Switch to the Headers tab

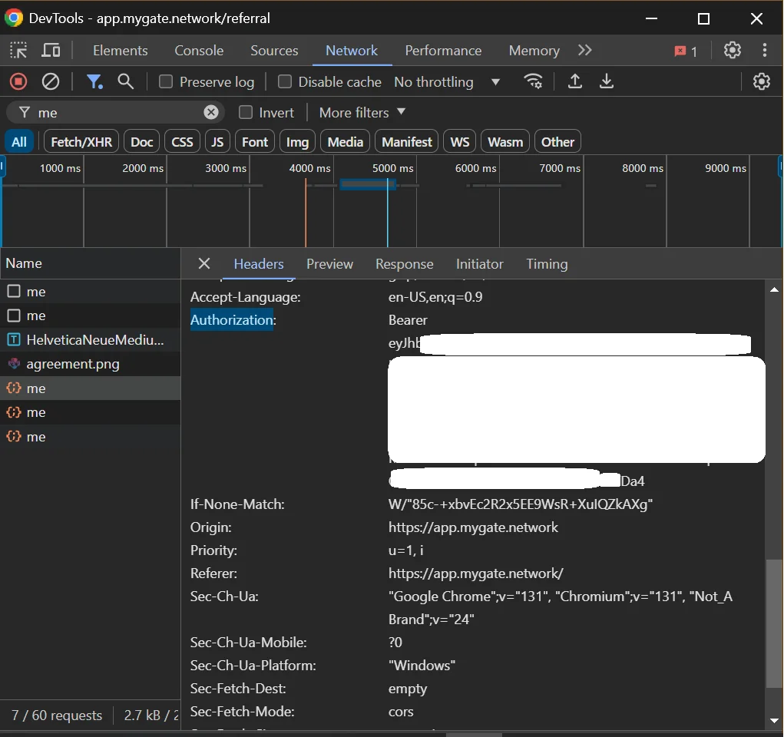[259, 263]
